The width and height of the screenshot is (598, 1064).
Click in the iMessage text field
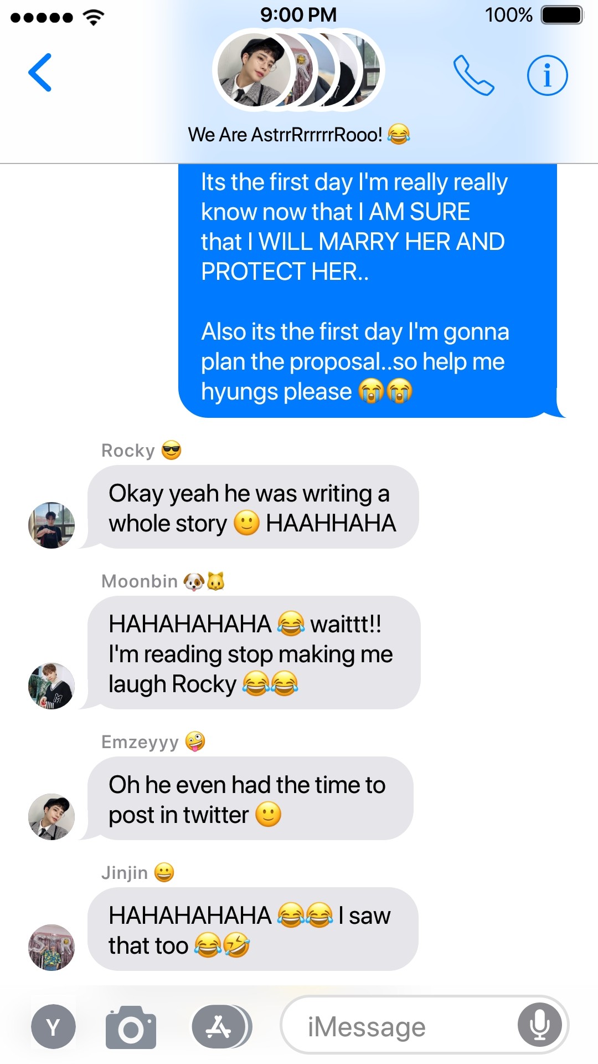(x=425, y=1025)
